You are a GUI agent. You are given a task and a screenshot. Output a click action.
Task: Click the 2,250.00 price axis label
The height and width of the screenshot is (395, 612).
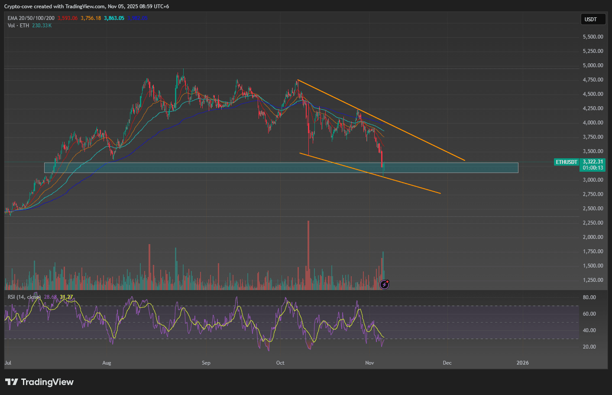pos(593,223)
